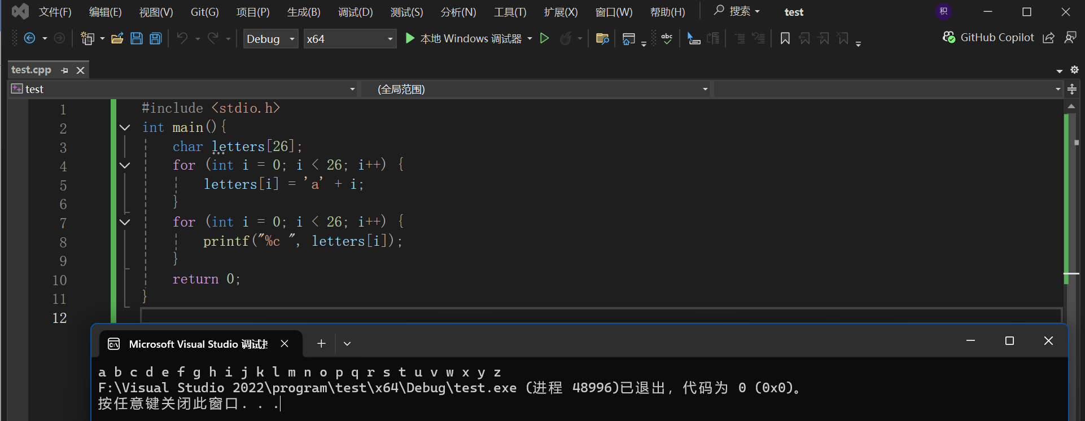The image size is (1085, 421).
Task: Open the navigate backward history dropdown arrow
Action: pyautogui.click(x=45, y=39)
